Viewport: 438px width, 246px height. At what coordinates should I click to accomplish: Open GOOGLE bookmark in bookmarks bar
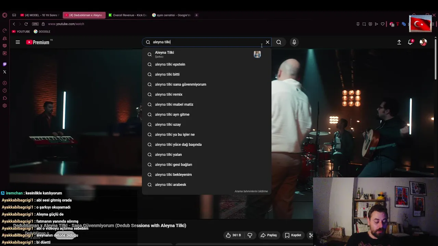coord(42,31)
